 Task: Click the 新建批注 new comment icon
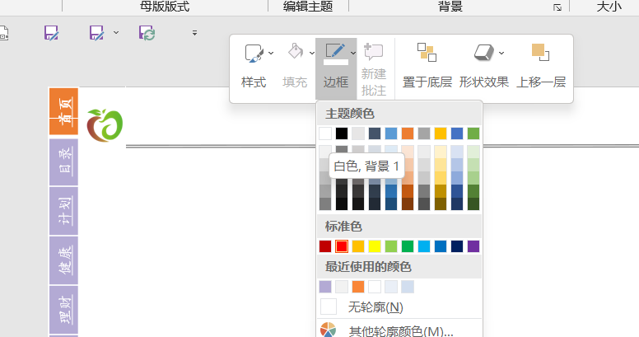click(x=373, y=52)
